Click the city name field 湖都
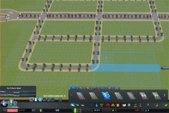The height and width of the screenshot is (113, 169). pos(57,110)
